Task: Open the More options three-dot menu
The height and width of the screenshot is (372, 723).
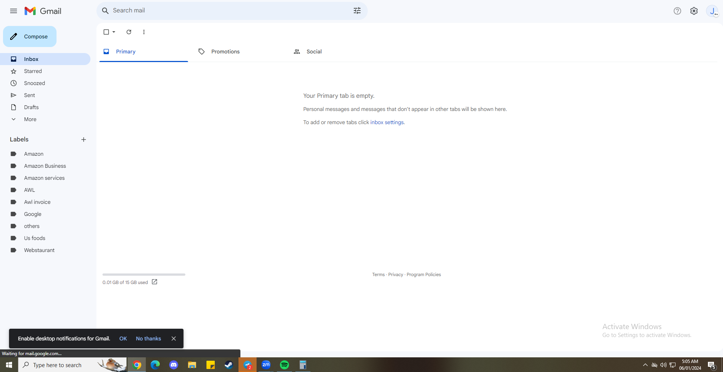Action: (144, 32)
